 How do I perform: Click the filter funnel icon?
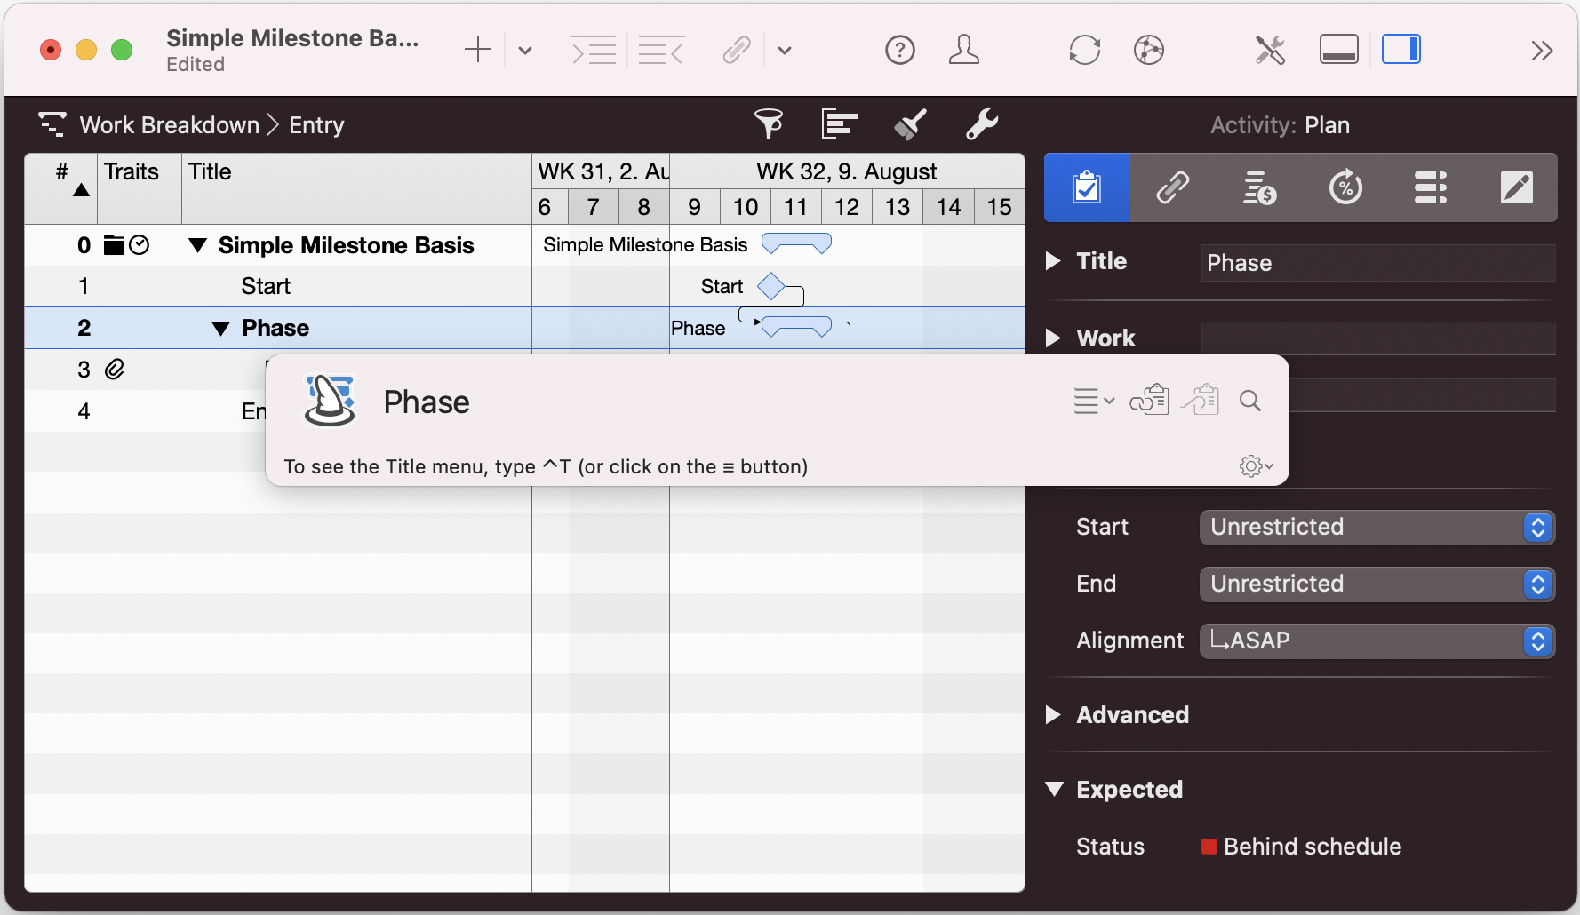click(x=769, y=124)
